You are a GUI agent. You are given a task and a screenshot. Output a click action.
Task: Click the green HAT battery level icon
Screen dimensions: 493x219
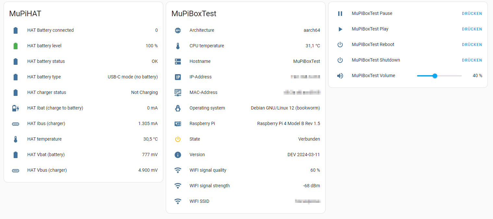point(16,46)
